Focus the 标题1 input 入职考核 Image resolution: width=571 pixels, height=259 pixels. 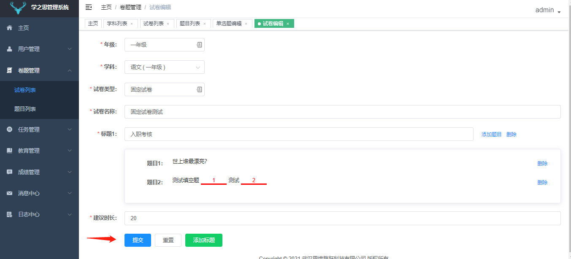pyautogui.click(x=299, y=134)
